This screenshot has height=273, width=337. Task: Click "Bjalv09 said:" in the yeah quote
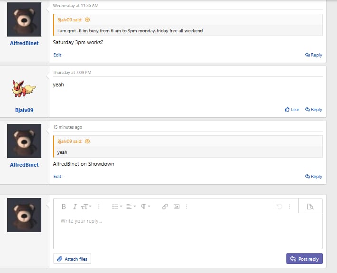(70, 141)
